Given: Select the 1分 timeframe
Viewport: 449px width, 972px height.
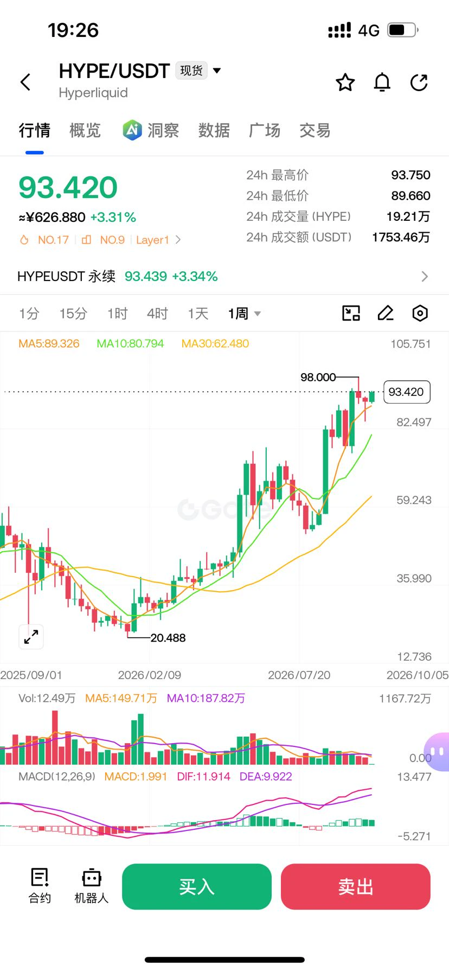Looking at the screenshot, I should coord(29,314).
